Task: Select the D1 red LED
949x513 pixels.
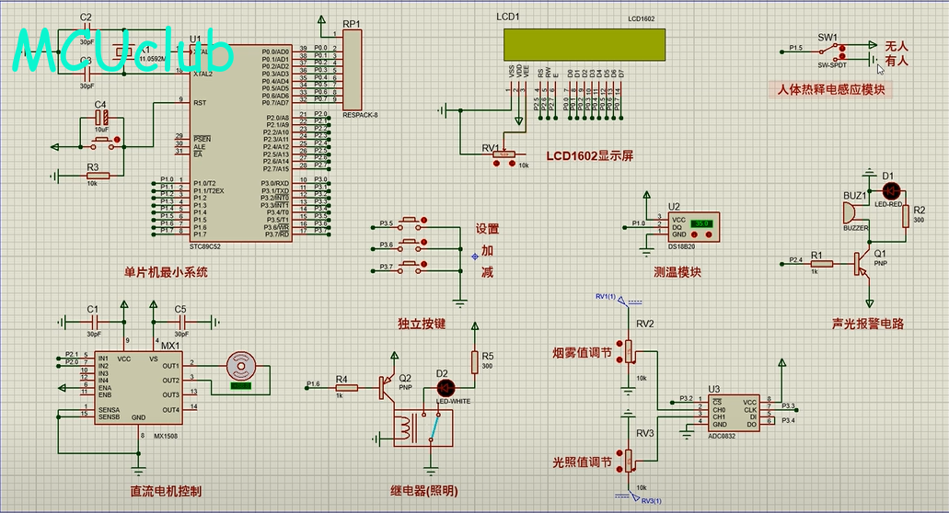Action: [x=890, y=190]
